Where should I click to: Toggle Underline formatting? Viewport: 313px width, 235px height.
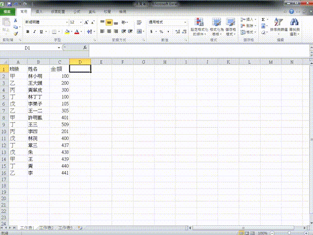pos(41,31)
